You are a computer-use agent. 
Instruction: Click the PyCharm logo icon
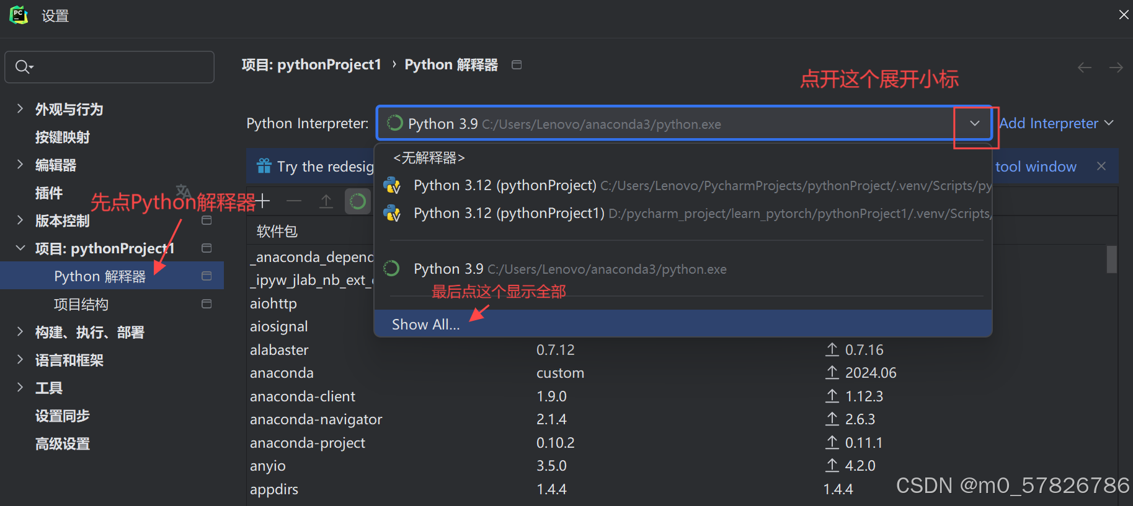coord(19,15)
